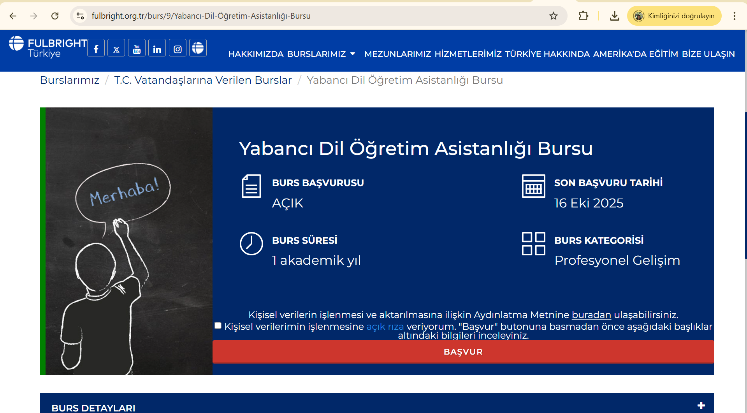
Task: Click the Merhaba chalkboard image
Action: 129,241
